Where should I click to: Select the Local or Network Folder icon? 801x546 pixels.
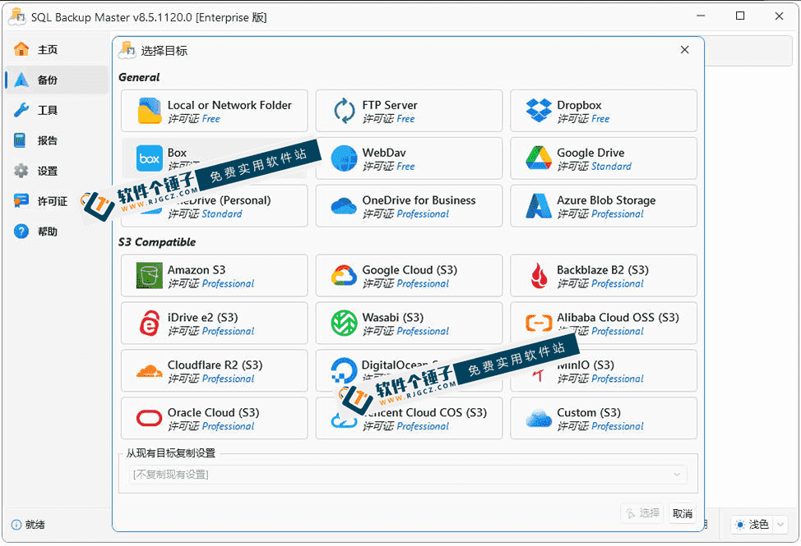pos(149,111)
